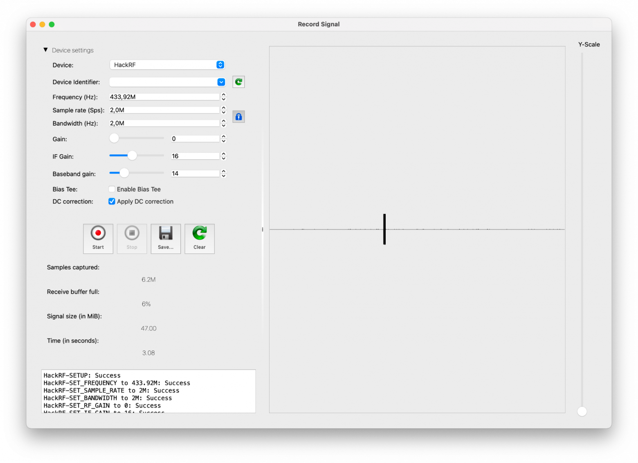This screenshot has width=638, height=463.
Task: Minimize the Record Signal window
Action: [x=42, y=25]
